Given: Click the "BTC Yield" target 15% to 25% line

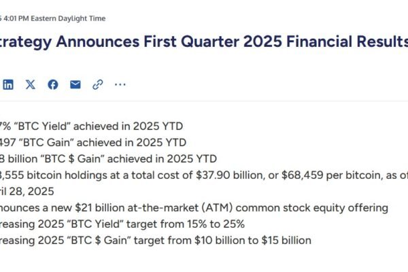Looking at the screenshot, I should point(122,224).
